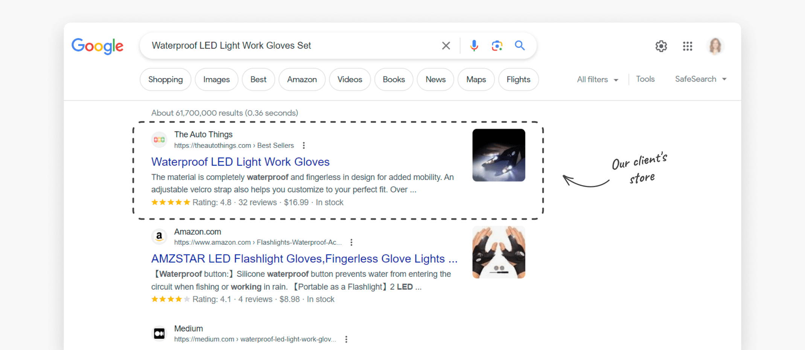The height and width of the screenshot is (350, 805).
Task: Click the microphone voice search icon
Action: coord(474,46)
